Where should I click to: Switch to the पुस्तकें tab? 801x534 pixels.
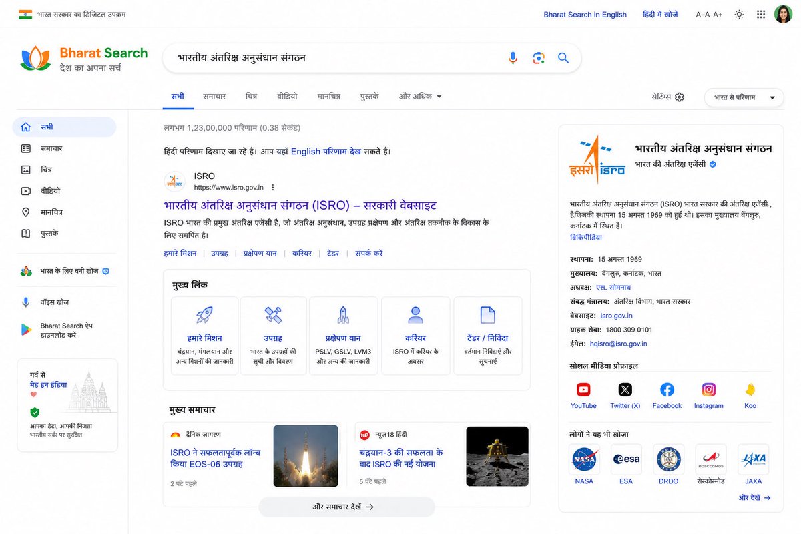tap(369, 97)
